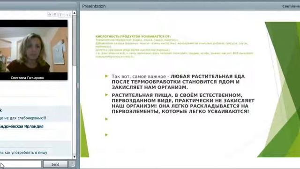Increase text size with the large T icon
300x169 pixels.
(x=61, y=15)
